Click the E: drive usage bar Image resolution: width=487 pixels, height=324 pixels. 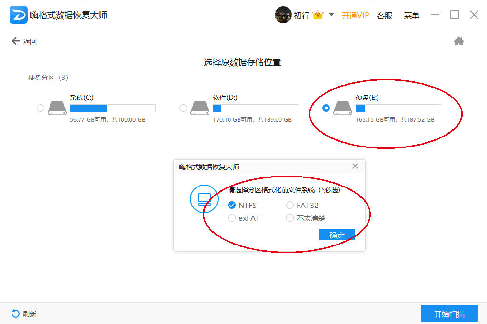[398, 108]
